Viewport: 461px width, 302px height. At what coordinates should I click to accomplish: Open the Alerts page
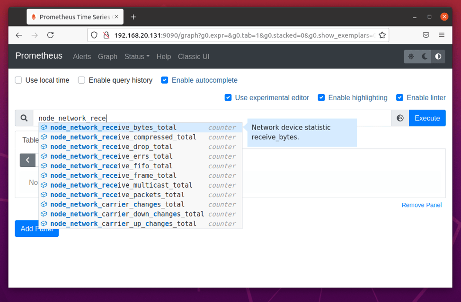[82, 56]
